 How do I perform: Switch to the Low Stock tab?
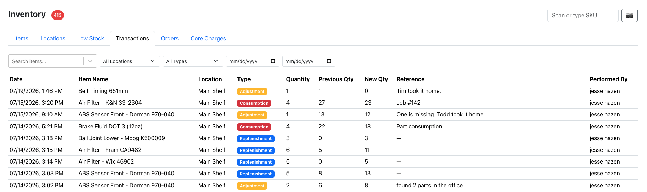click(91, 38)
